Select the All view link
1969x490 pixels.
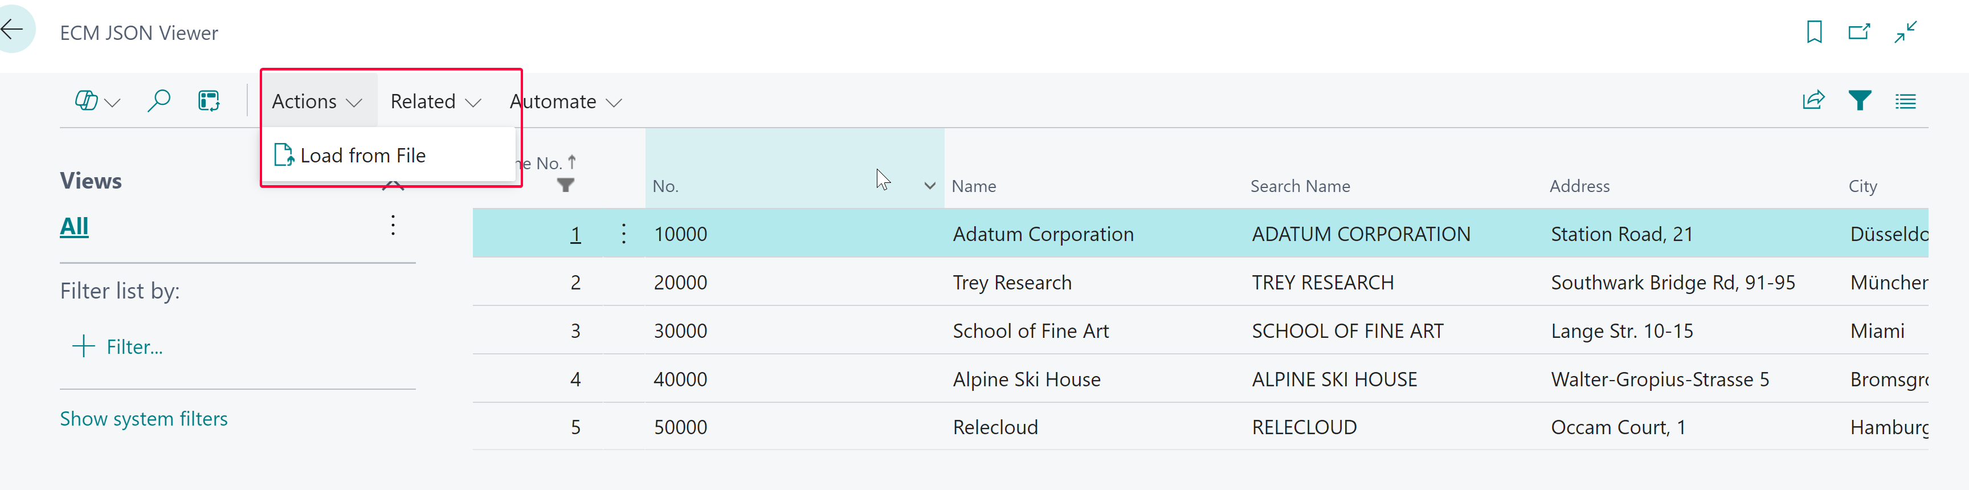tap(74, 226)
